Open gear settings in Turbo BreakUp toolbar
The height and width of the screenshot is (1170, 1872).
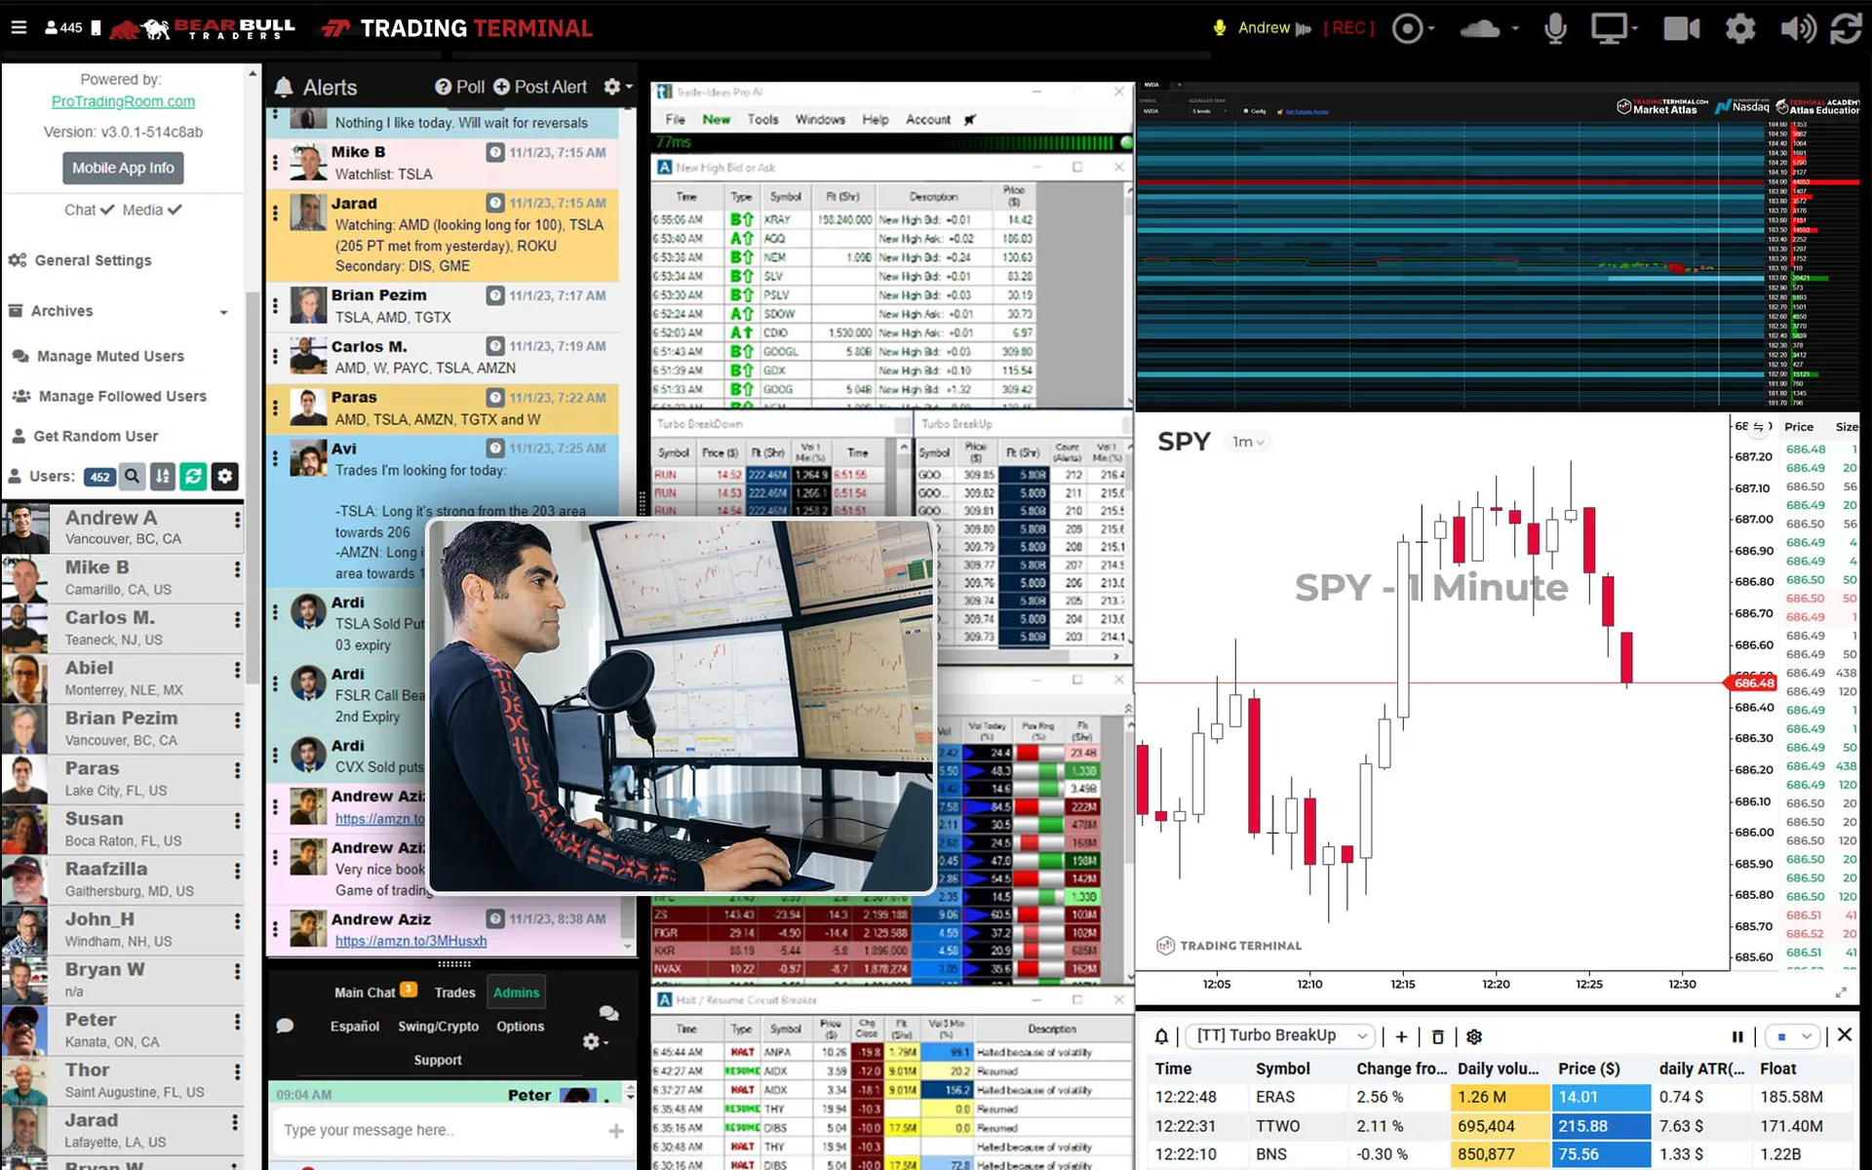click(1474, 1036)
